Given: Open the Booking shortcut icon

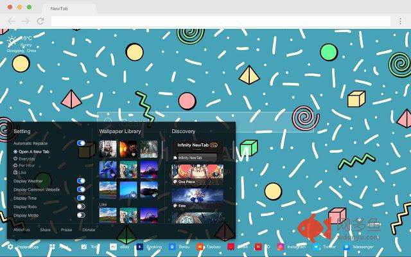Looking at the screenshot, I should (141, 247).
